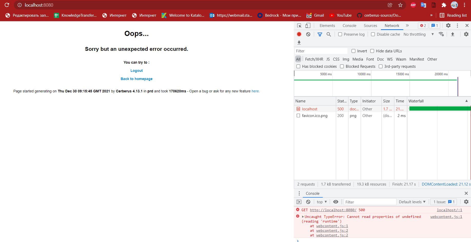
Task: Open DevTools settings gear
Action: tap(448, 25)
